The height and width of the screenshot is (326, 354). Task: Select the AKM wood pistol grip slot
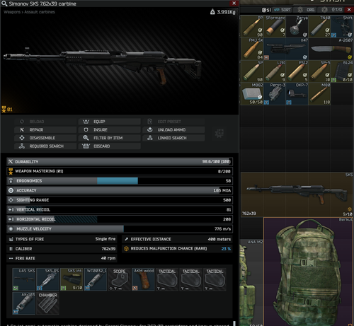click(143, 279)
